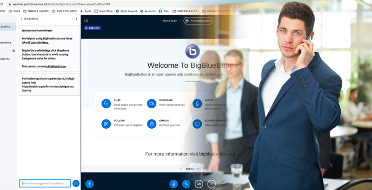
Task: Click the padlock site info icon
Action: point(9,4)
